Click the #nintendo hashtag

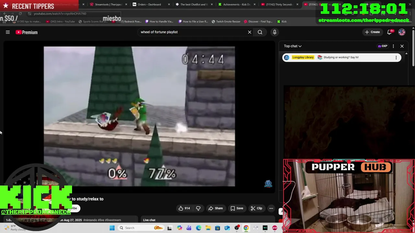click(90, 220)
